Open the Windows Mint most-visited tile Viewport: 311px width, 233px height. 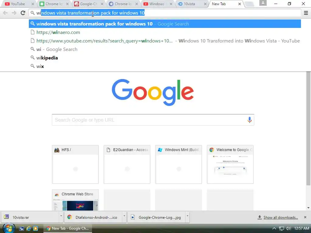(x=179, y=164)
